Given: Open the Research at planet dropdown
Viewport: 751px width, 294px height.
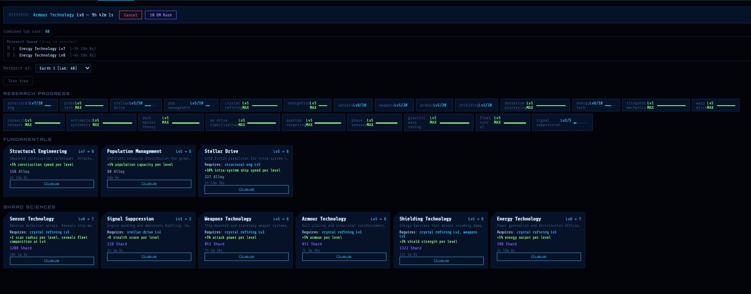Looking at the screenshot, I should coord(63,68).
